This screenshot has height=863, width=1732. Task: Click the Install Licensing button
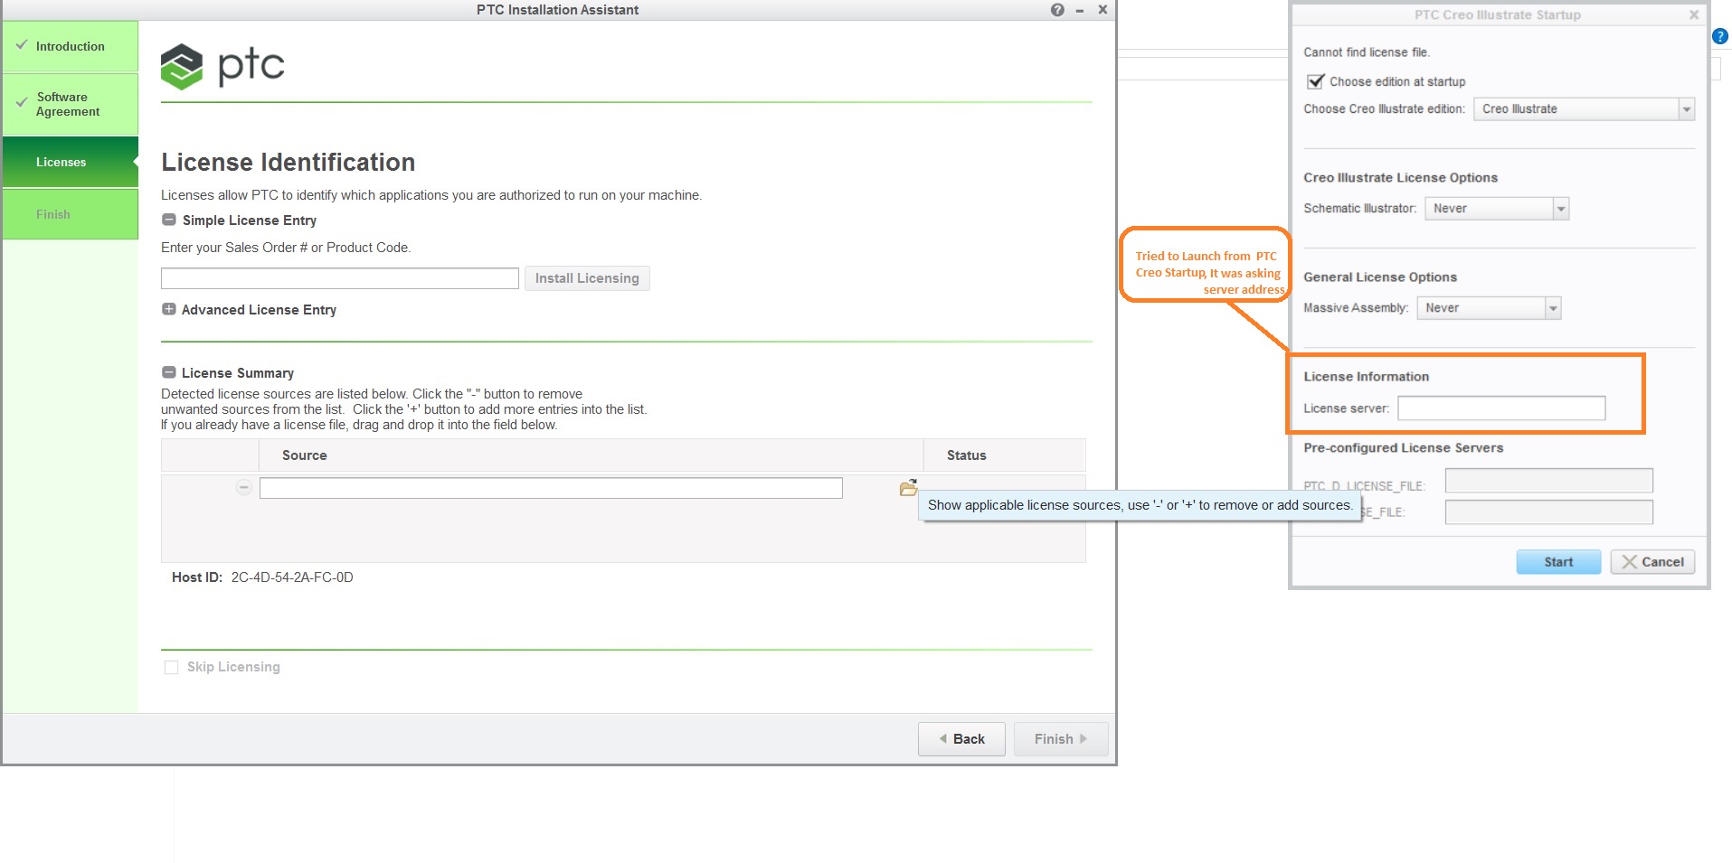click(587, 278)
